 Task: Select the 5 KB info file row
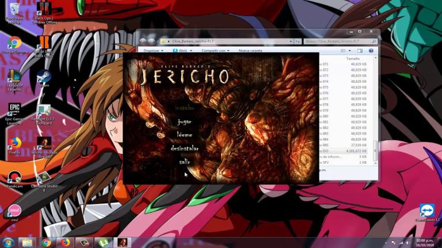(343, 157)
